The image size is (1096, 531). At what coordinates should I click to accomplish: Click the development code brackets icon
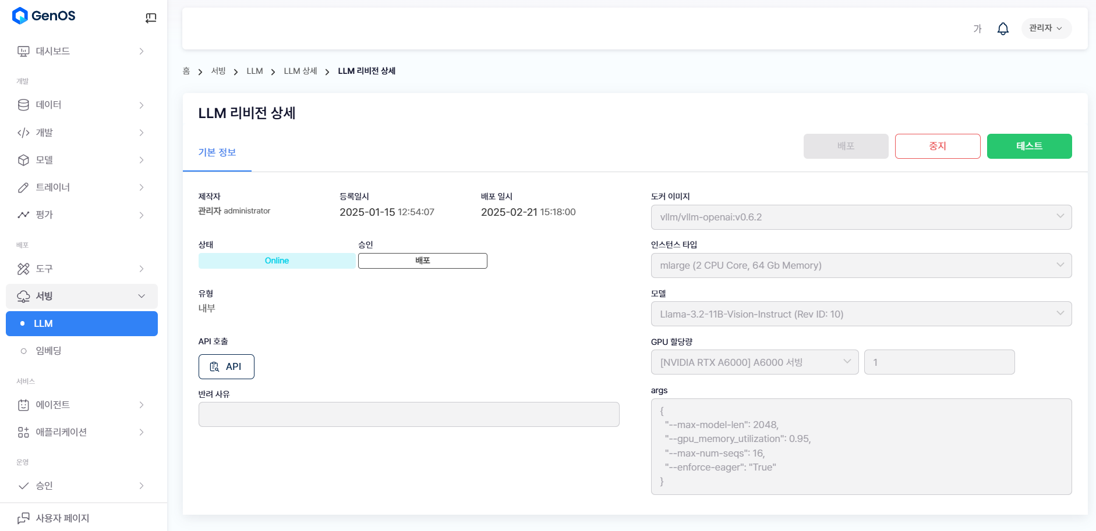(x=23, y=133)
